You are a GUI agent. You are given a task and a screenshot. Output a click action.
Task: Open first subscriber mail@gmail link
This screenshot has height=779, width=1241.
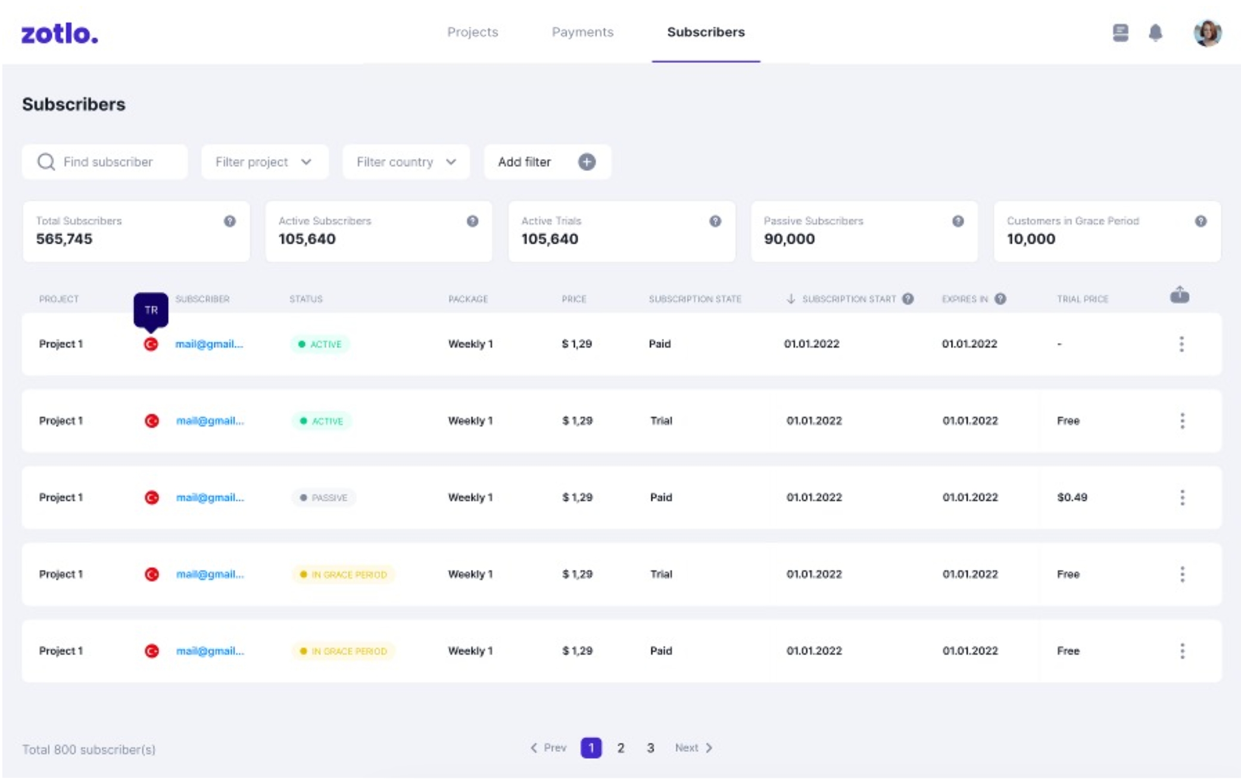click(x=209, y=344)
